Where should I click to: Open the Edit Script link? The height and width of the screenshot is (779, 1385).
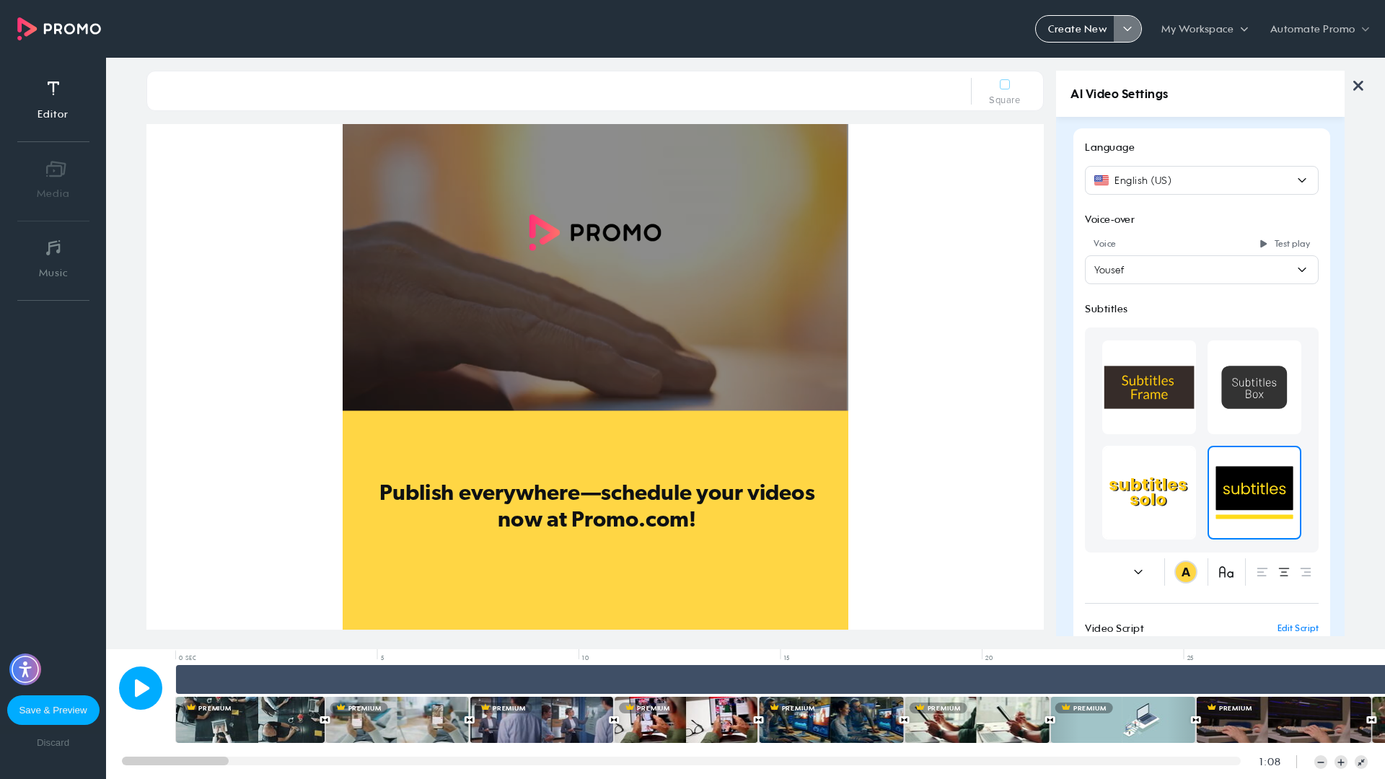coord(1298,628)
